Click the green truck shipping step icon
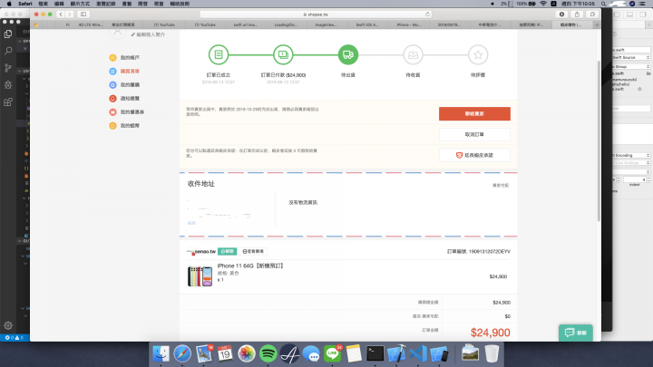 [348, 54]
